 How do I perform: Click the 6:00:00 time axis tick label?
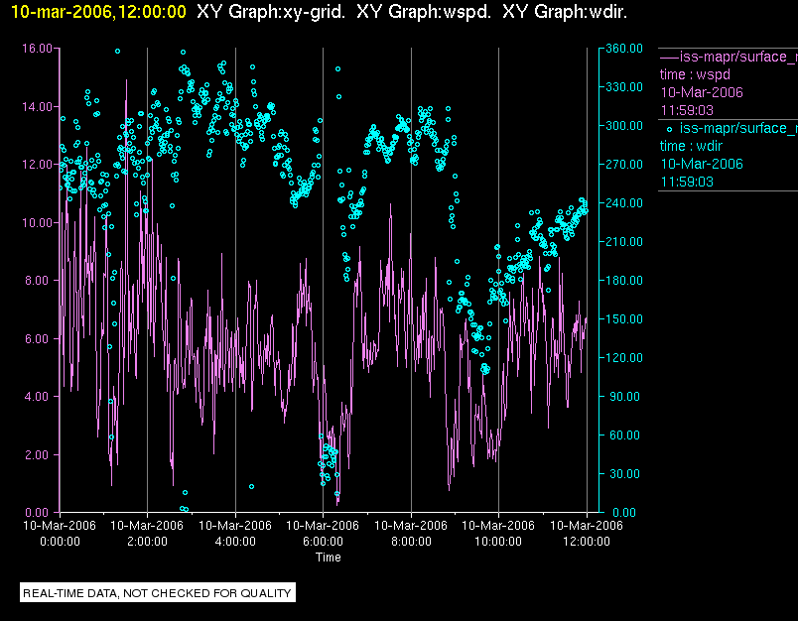(323, 542)
